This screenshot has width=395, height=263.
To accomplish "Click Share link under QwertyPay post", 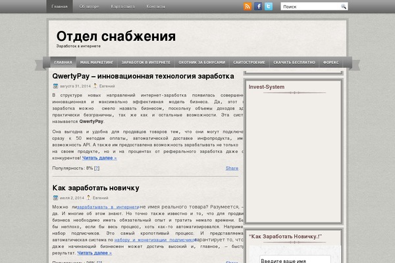I will click(x=232, y=168).
